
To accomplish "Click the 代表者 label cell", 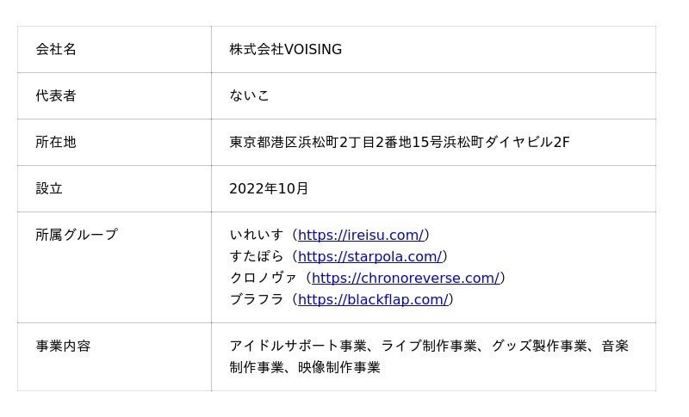I will click(x=115, y=96).
